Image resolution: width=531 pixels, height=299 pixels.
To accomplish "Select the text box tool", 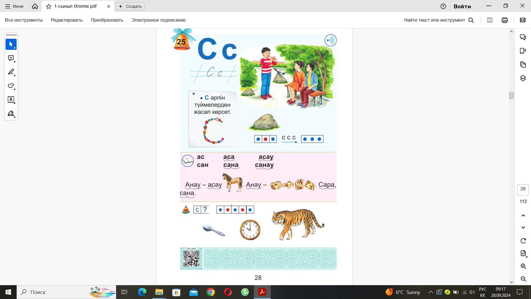I will 11,100.
